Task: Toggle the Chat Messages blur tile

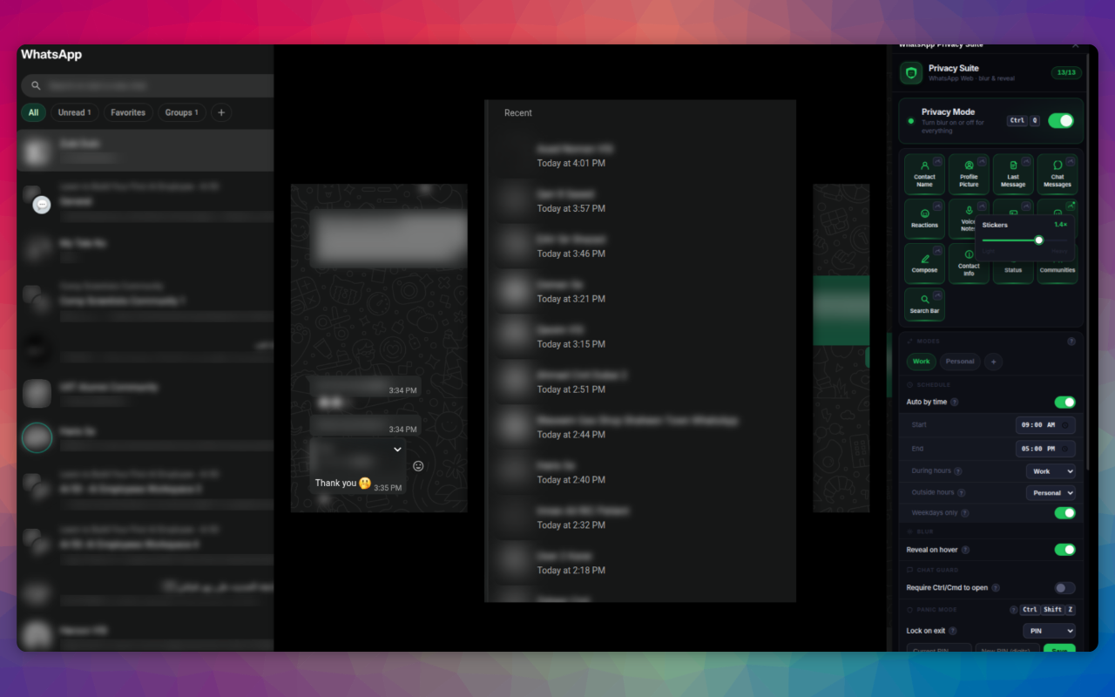Action: [1058, 174]
